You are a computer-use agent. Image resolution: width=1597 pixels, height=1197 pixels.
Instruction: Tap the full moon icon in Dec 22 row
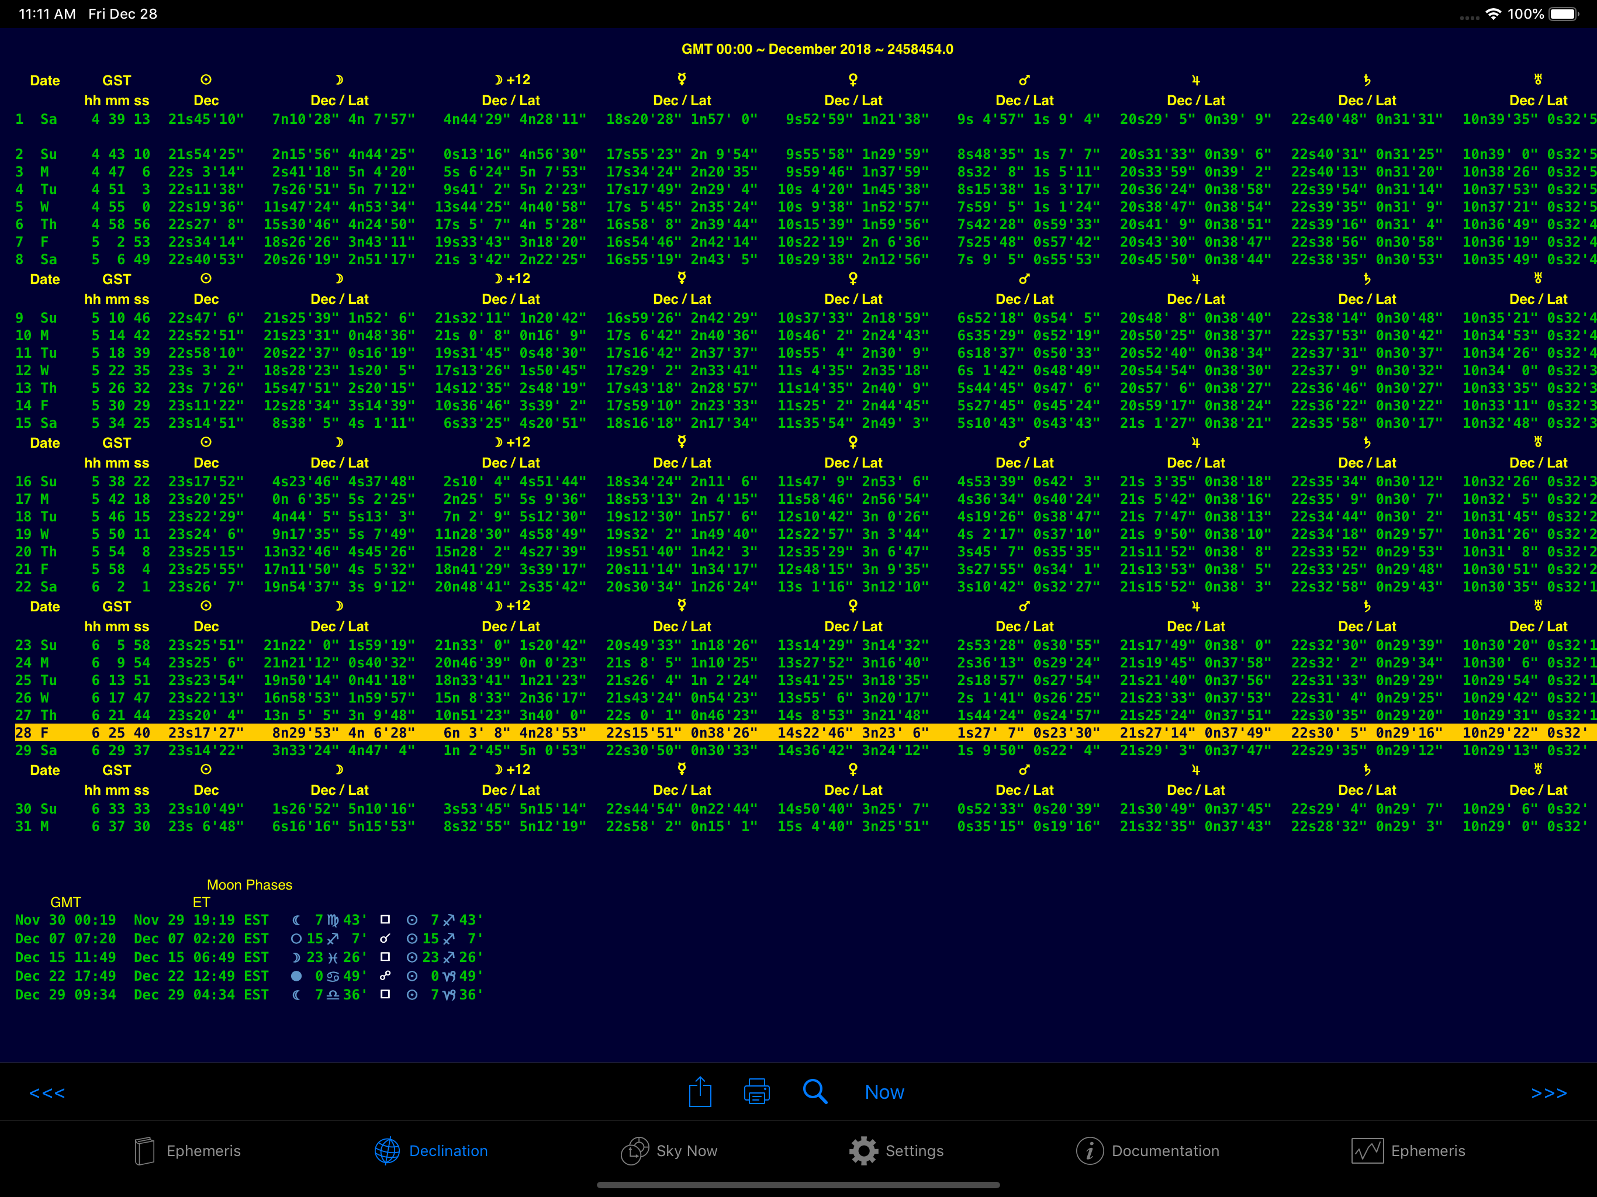[x=296, y=976]
